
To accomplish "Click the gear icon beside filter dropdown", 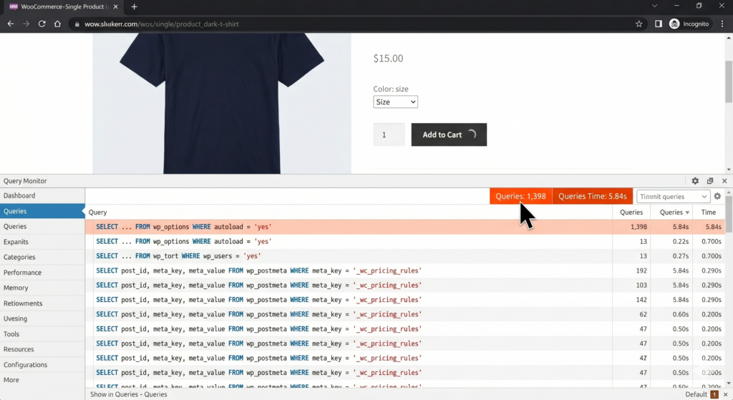I will coord(717,196).
